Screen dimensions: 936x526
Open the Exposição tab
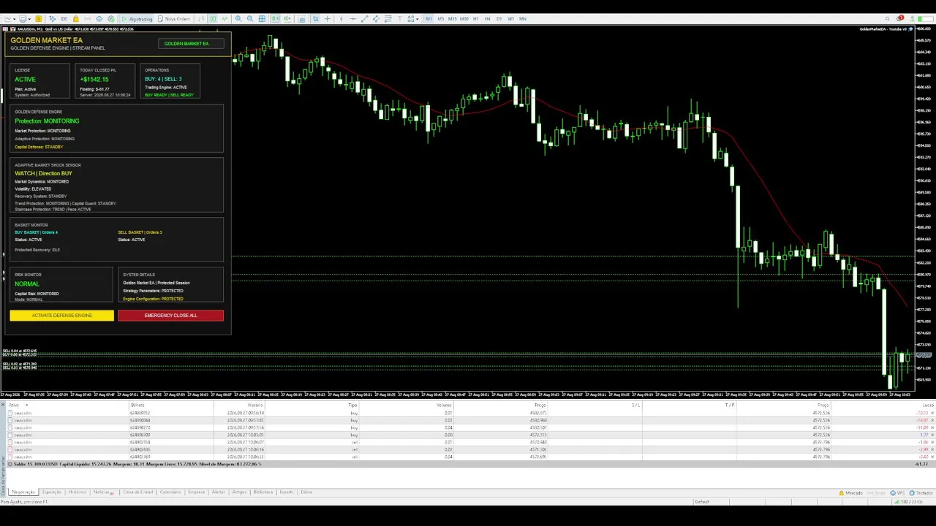pyautogui.click(x=51, y=492)
